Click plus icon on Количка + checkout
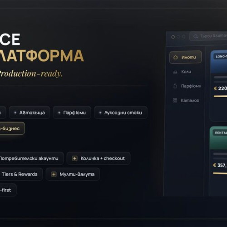Screen dimensions: 227x227 [x=74, y=158]
